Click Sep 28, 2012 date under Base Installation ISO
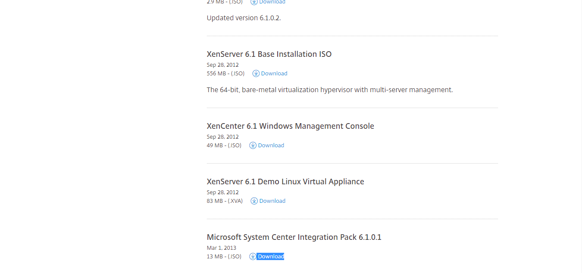The width and height of the screenshot is (582, 273). [223, 65]
